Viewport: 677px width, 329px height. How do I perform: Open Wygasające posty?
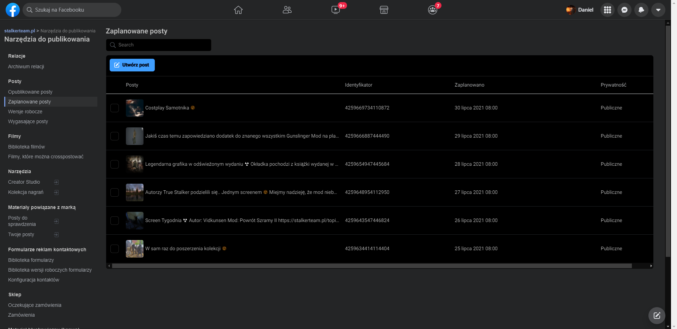pos(28,121)
